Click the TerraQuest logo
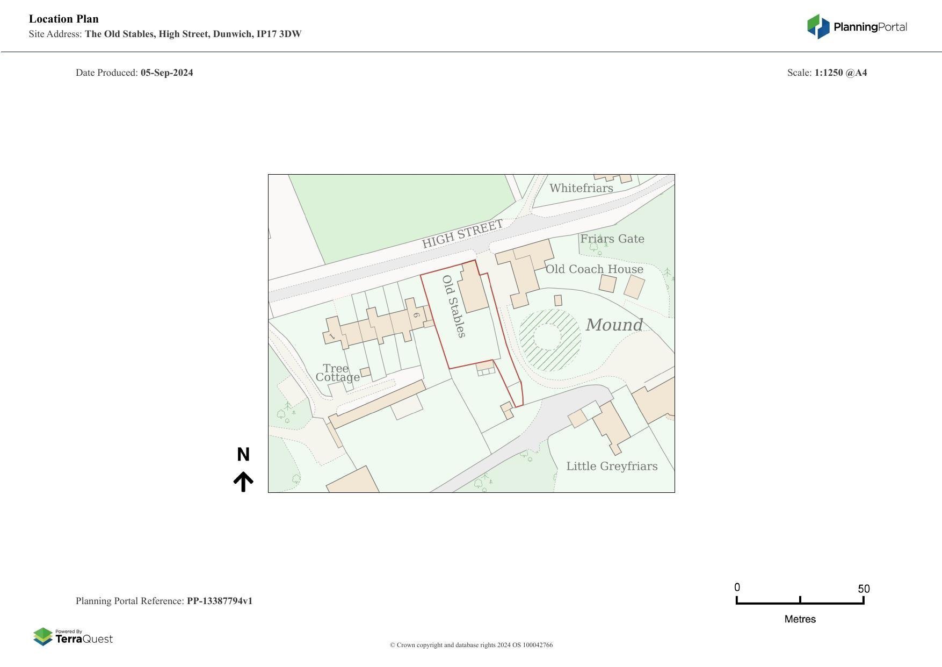The width and height of the screenshot is (942, 667). (73, 637)
